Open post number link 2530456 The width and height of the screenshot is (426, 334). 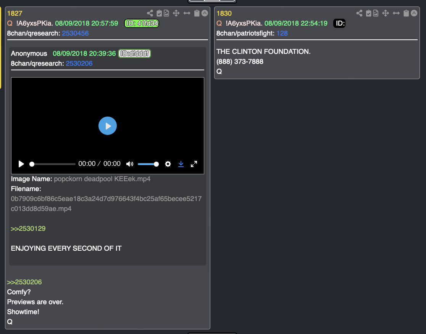pos(75,33)
